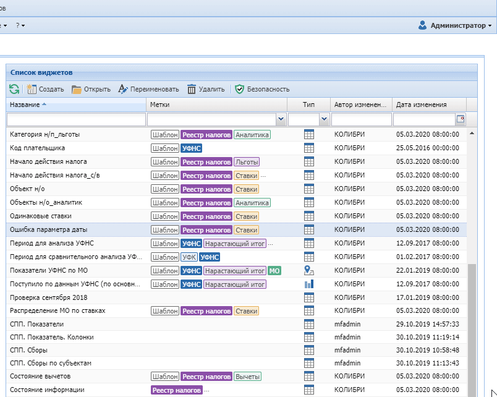
Task: Click the УФНС tag in Код плательщика row
Action: [x=192, y=148]
